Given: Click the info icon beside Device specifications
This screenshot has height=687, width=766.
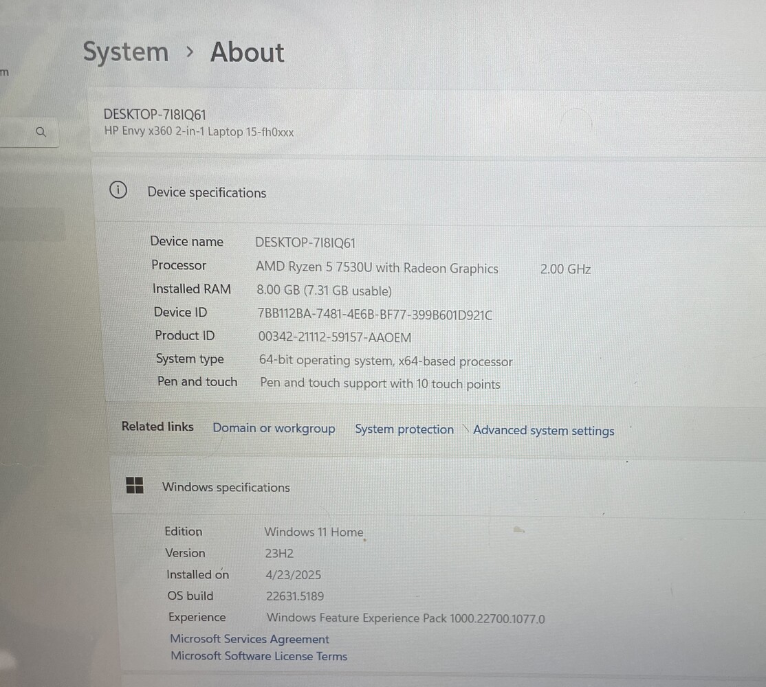Looking at the screenshot, I should (118, 191).
